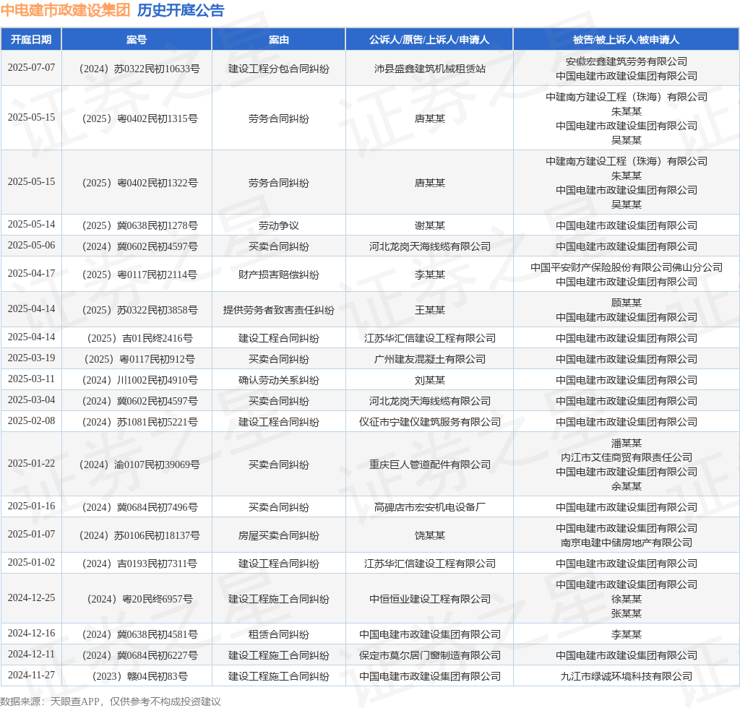Click the 案由 column header

[278, 40]
